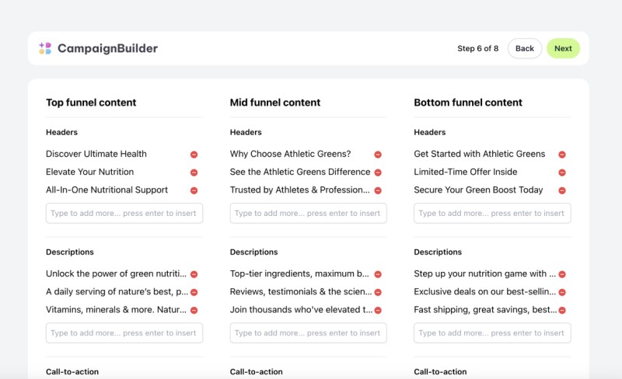
Task: Delete 'Fast shipping, great savings' description
Action: pos(562,310)
